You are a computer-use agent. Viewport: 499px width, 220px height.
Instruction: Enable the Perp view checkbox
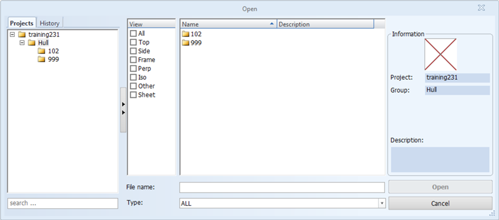tap(133, 69)
